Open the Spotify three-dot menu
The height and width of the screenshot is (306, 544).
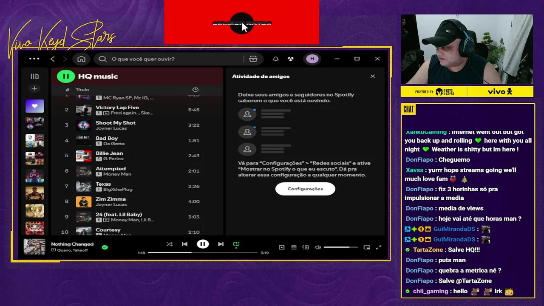pos(34,59)
